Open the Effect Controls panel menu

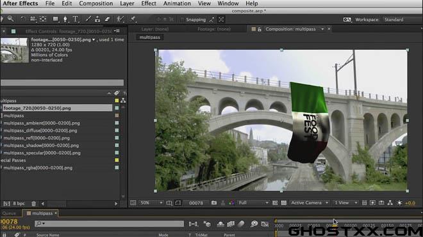point(117,31)
